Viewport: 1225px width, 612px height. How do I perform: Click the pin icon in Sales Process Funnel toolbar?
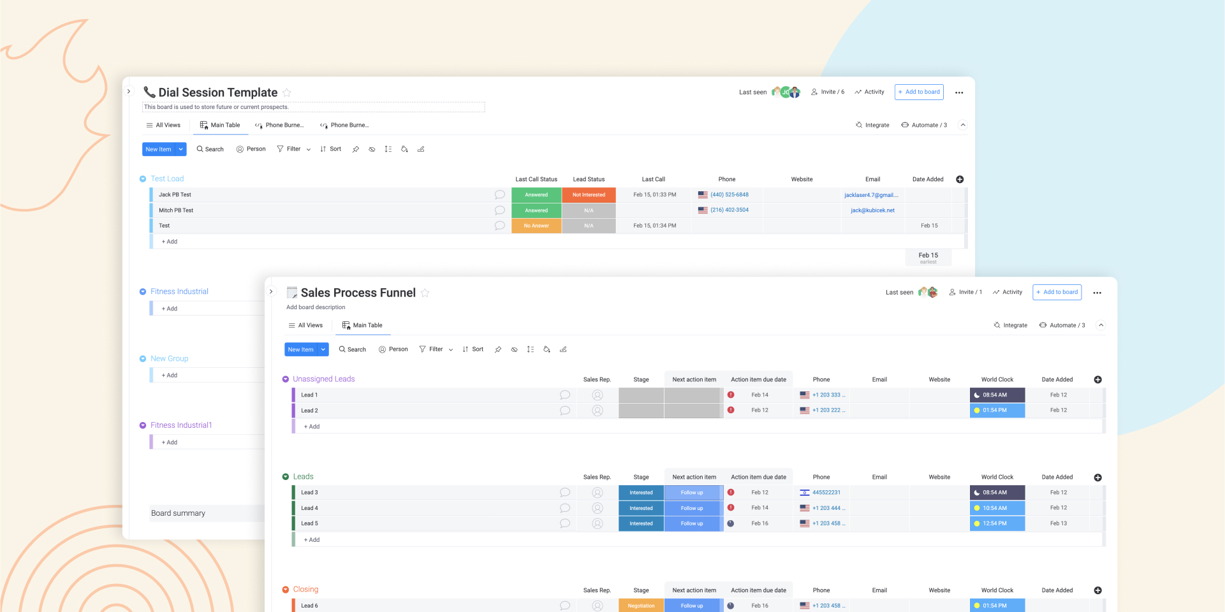[498, 349]
